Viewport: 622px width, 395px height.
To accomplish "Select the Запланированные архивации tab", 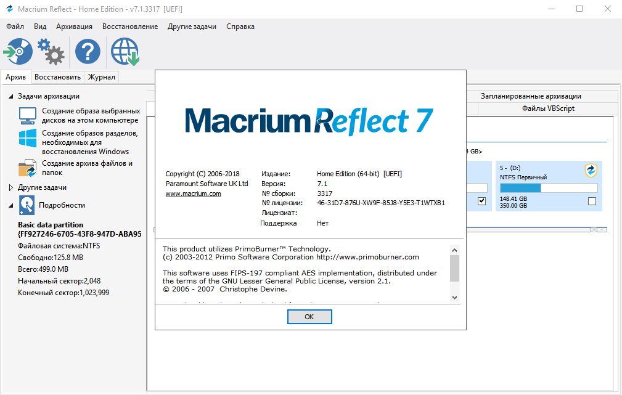I will [x=531, y=96].
